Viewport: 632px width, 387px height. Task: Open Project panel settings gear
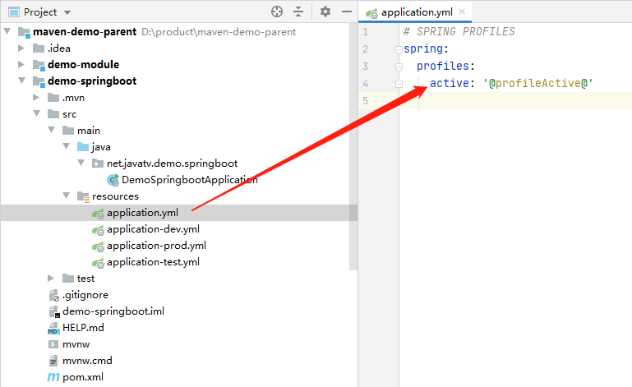[325, 12]
